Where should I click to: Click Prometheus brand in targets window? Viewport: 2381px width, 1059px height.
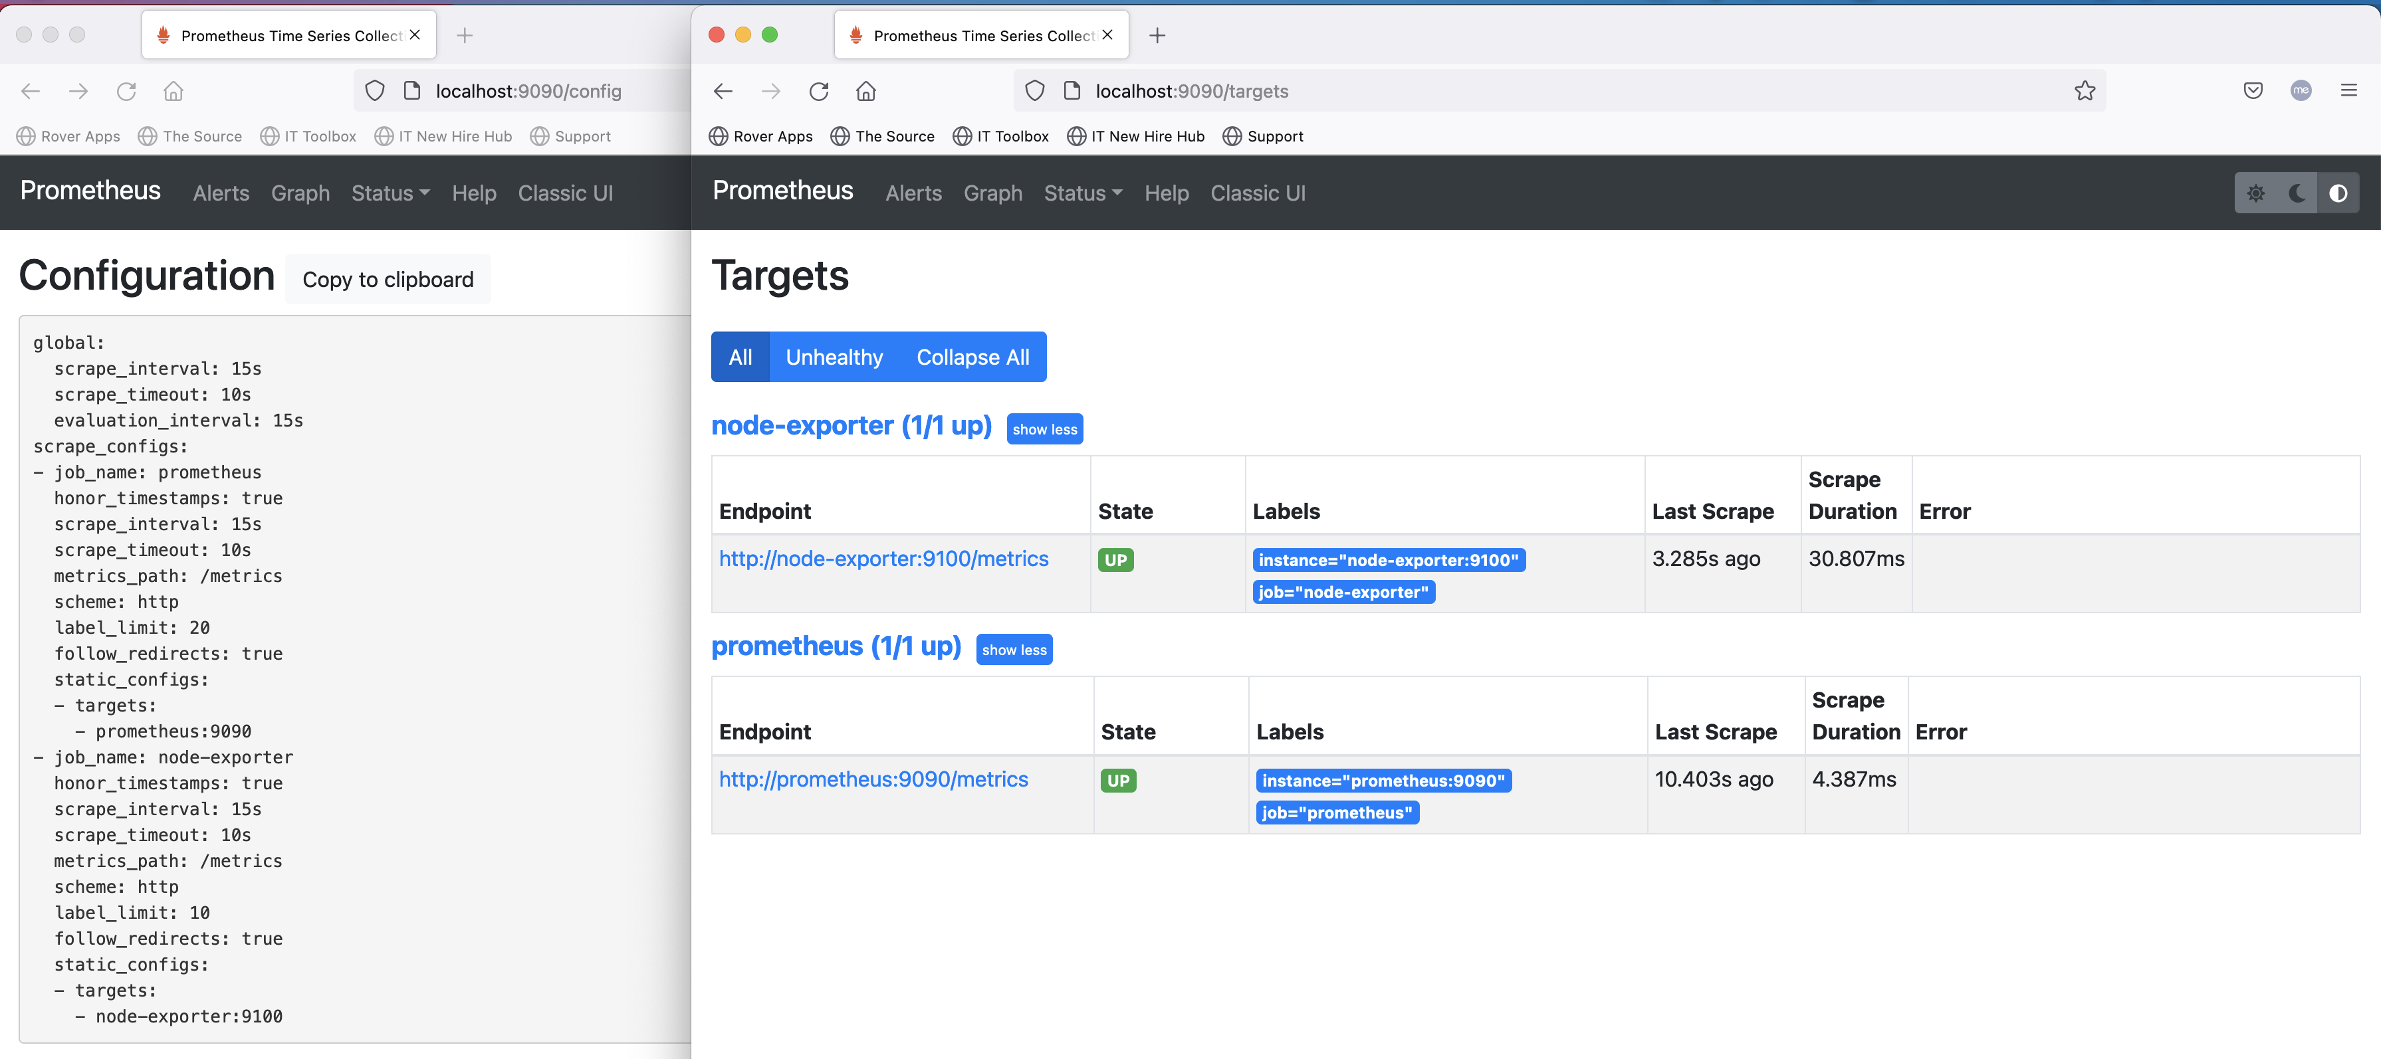tap(783, 191)
